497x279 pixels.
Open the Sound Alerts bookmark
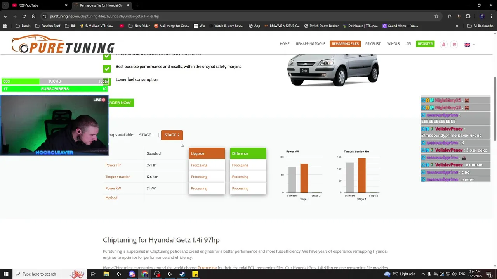tap(400, 26)
